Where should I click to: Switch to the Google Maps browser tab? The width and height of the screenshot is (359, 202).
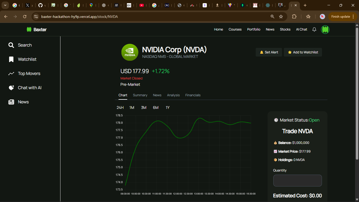click(91, 5)
